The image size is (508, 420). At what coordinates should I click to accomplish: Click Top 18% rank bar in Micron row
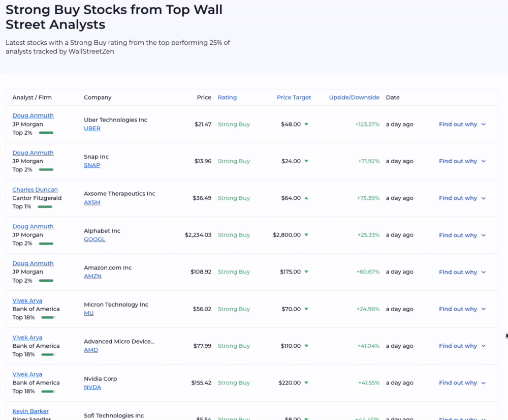pos(48,317)
